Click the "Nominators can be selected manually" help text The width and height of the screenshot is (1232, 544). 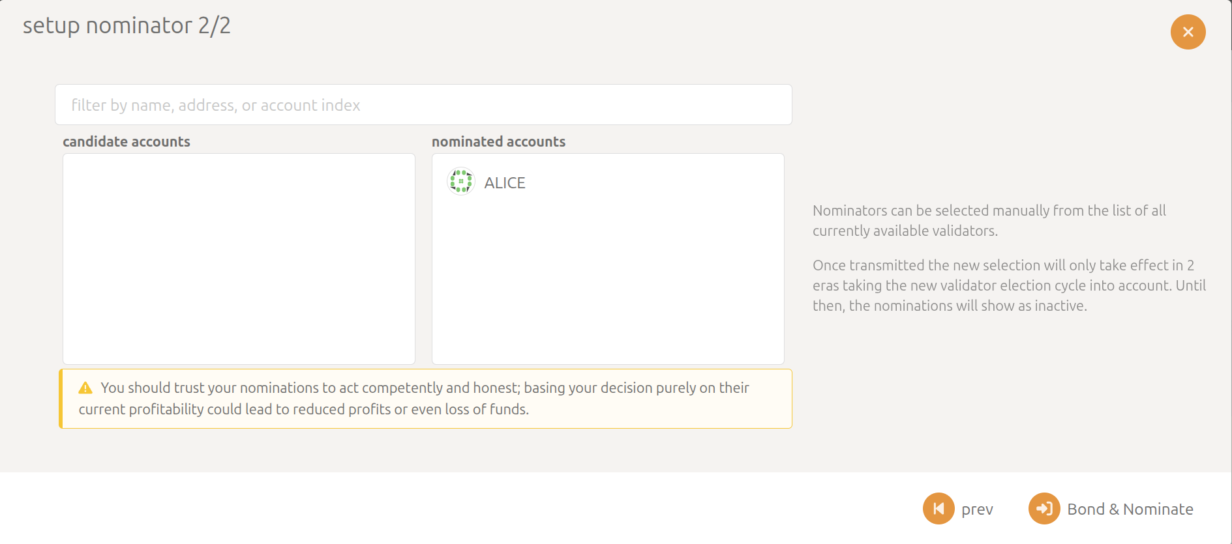point(989,220)
